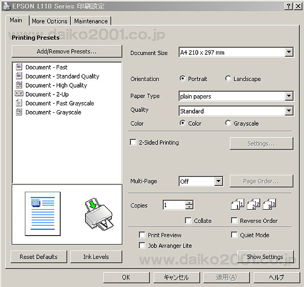Select Landscape orientation
Screen dimensions: 304x287
click(x=228, y=79)
